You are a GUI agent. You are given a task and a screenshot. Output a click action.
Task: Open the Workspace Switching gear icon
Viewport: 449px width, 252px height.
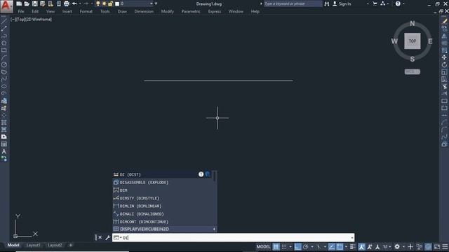[x=397, y=246]
